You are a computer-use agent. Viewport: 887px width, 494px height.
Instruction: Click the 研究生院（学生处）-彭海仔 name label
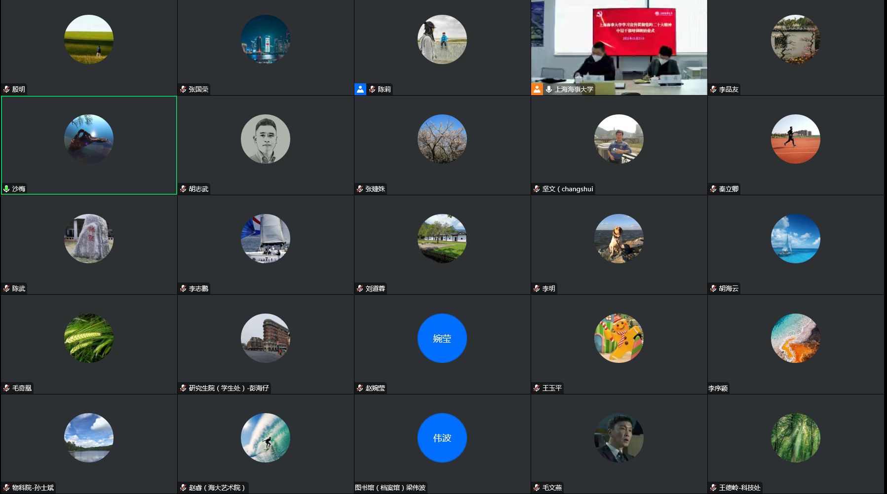click(x=229, y=388)
